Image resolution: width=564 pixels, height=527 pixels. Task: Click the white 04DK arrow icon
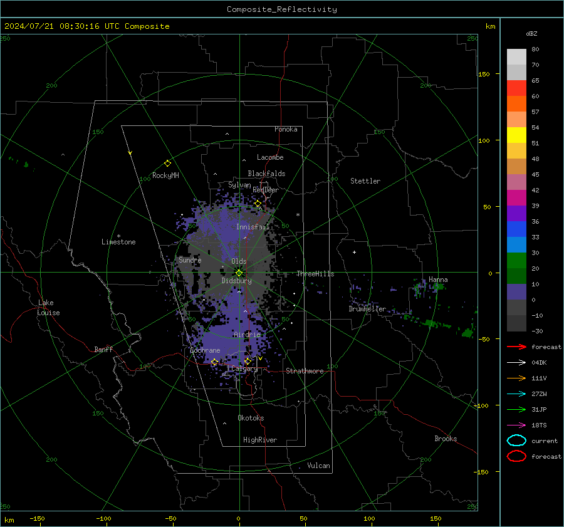[x=516, y=362]
